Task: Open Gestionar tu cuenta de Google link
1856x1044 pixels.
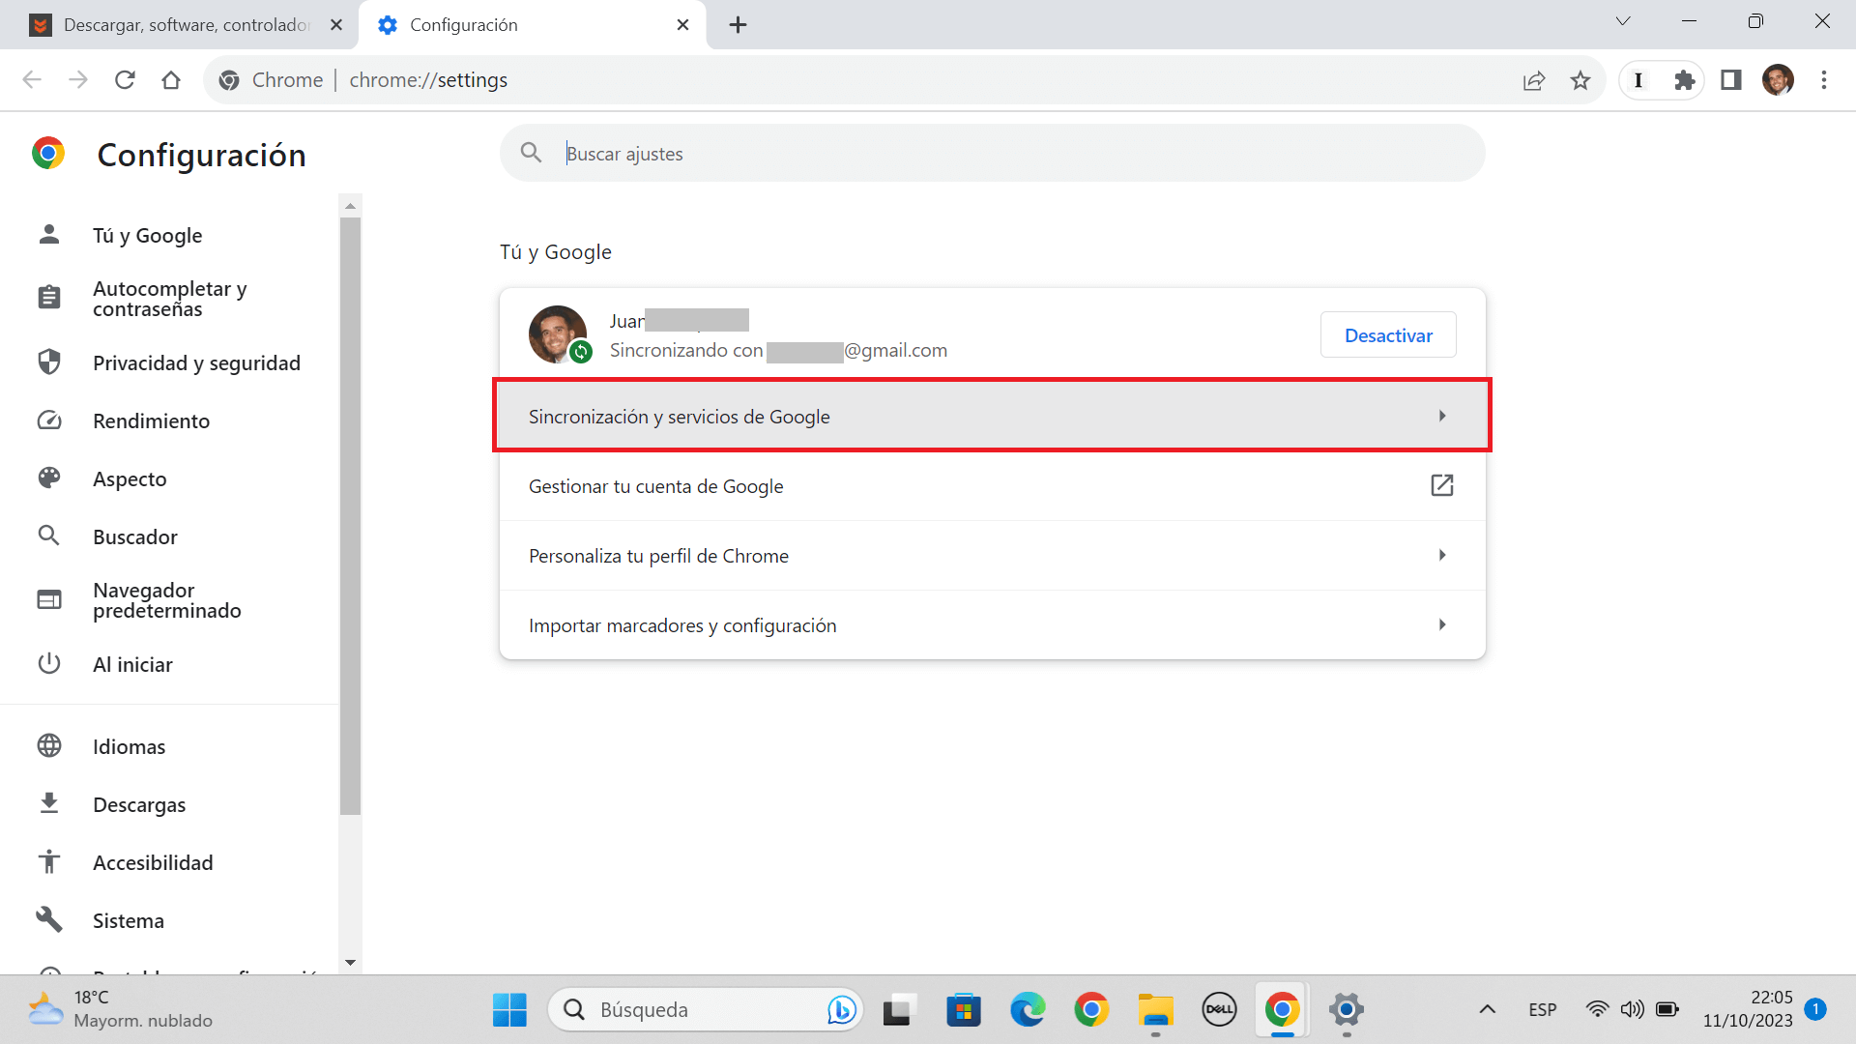Action: pyautogui.click(x=993, y=486)
